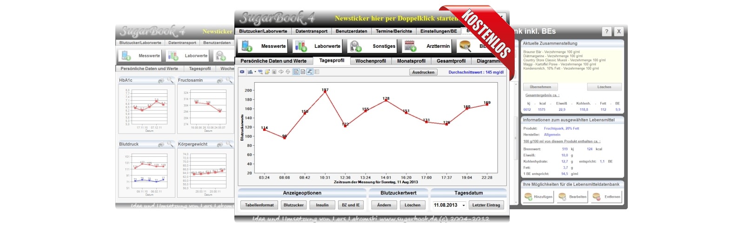Click the chart edit notes icon
The width and height of the screenshot is (744, 232).
tap(267, 72)
